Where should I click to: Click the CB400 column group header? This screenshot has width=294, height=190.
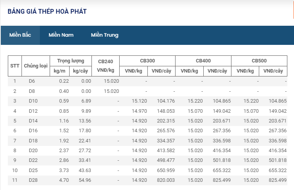(203, 61)
